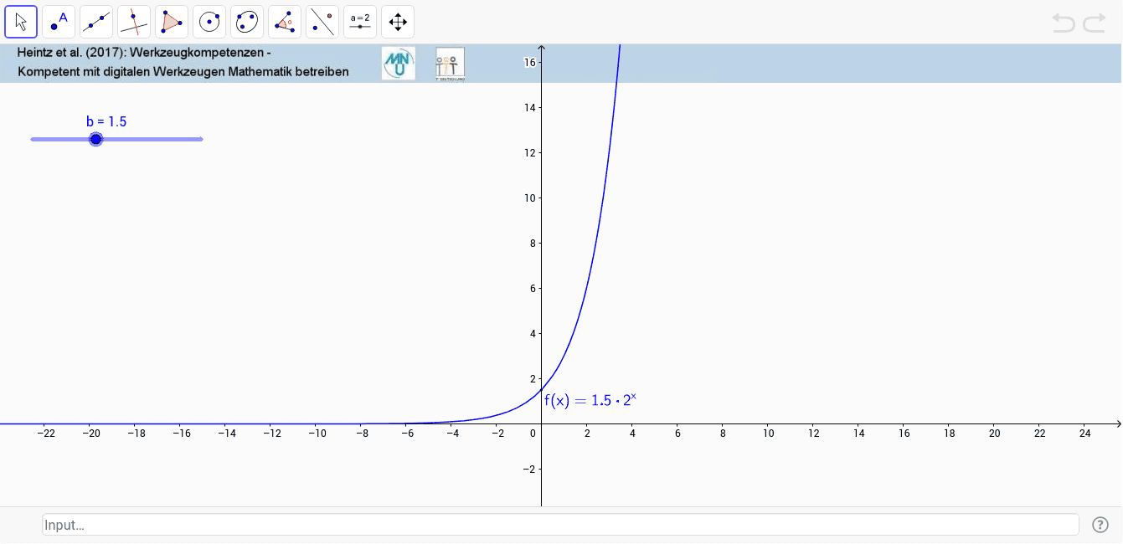Click x-axis tick label 10
1123x544 pixels.
(x=768, y=433)
